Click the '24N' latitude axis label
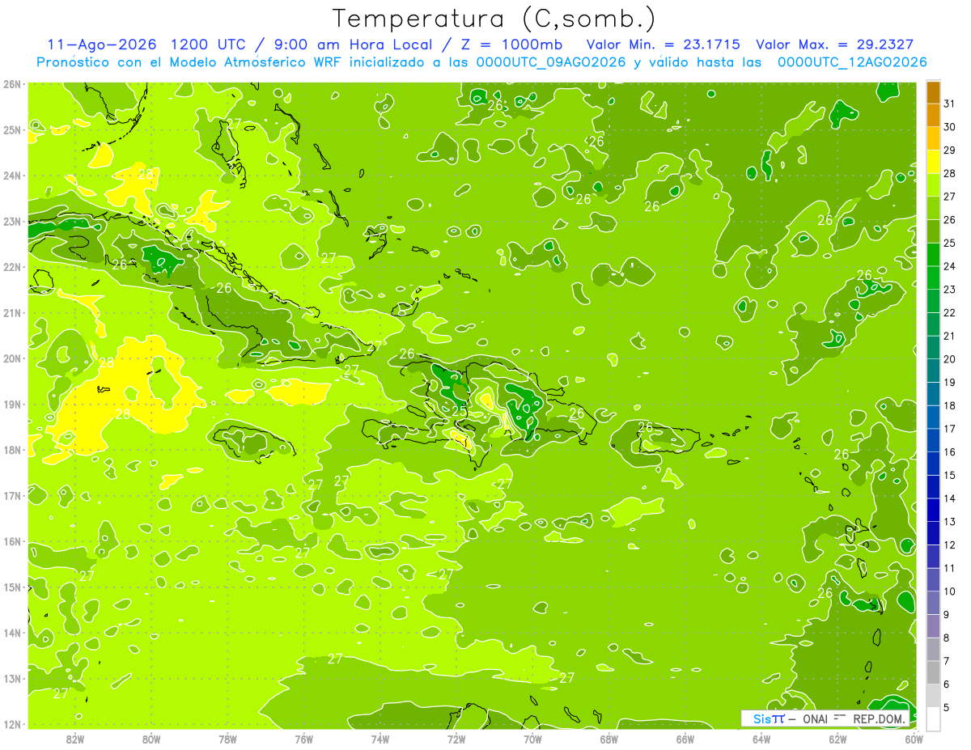The width and height of the screenshot is (971, 750). pyautogui.click(x=13, y=176)
